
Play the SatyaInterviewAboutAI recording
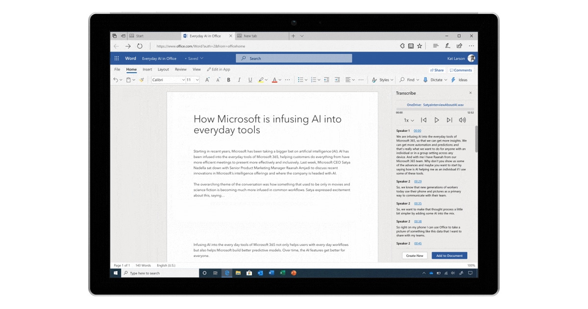[437, 120]
